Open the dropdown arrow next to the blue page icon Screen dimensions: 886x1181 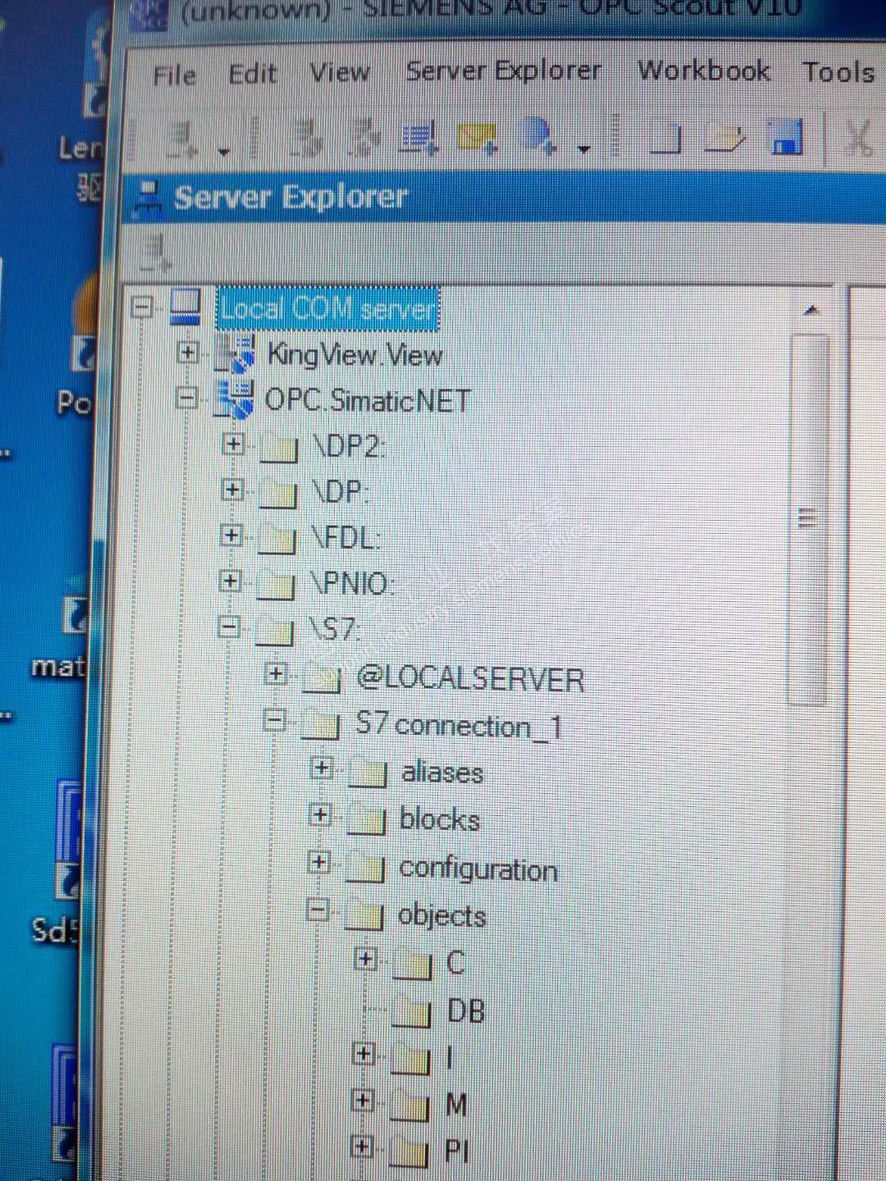[x=584, y=149]
